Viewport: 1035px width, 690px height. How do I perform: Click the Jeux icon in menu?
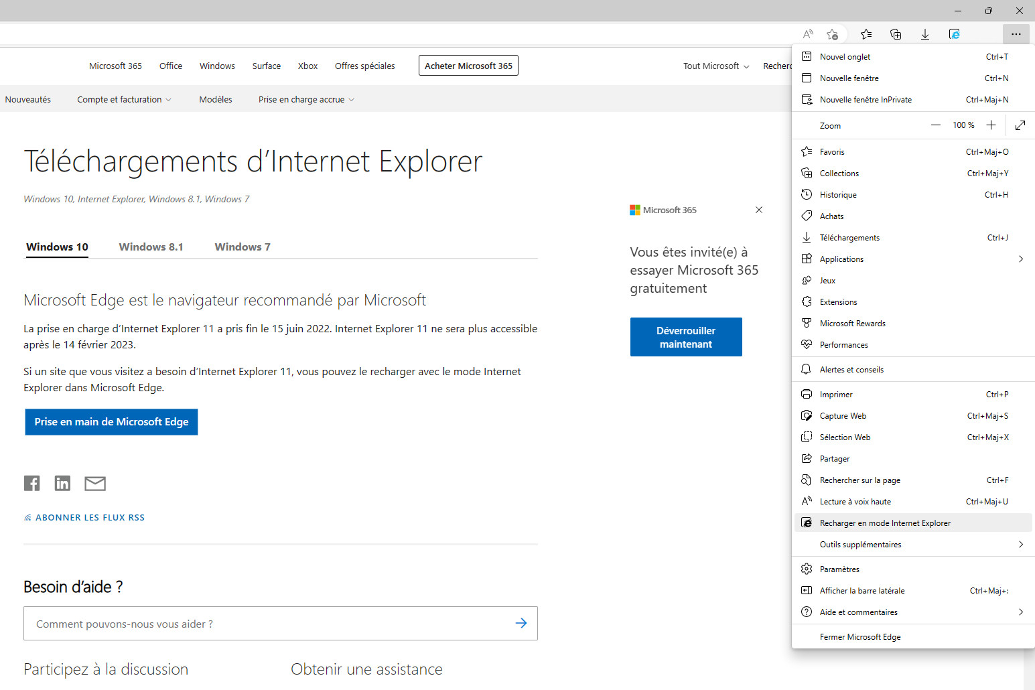tap(807, 281)
